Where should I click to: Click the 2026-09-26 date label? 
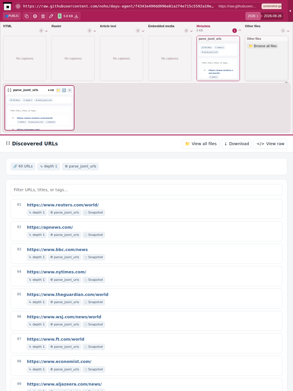coord(272,16)
